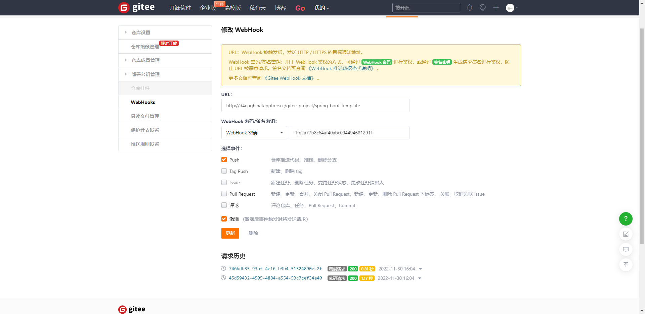Go to 开源软件 in the navigation
The width and height of the screenshot is (645, 314).
(180, 8)
